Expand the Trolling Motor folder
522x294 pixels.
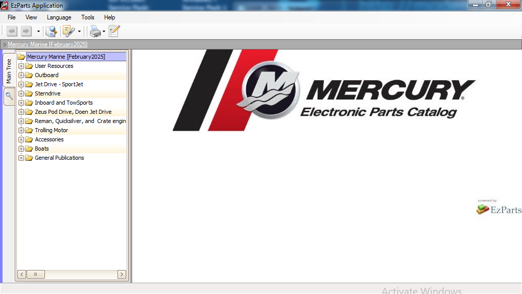21,130
